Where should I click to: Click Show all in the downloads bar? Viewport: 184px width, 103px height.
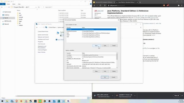click(x=177, y=96)
